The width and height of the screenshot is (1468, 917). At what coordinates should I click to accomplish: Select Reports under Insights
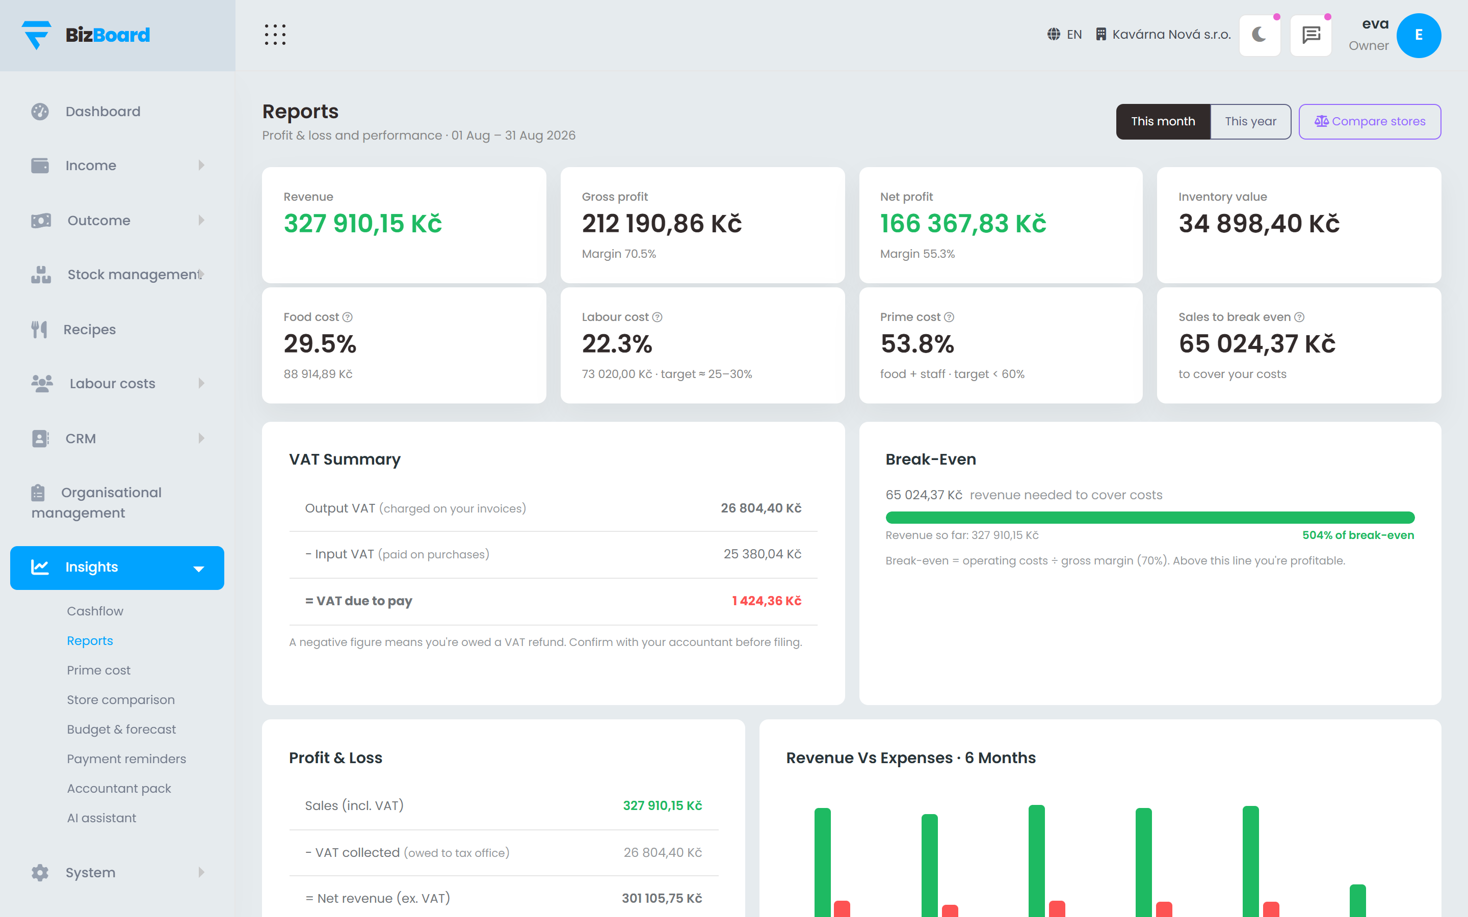(90, 641)
